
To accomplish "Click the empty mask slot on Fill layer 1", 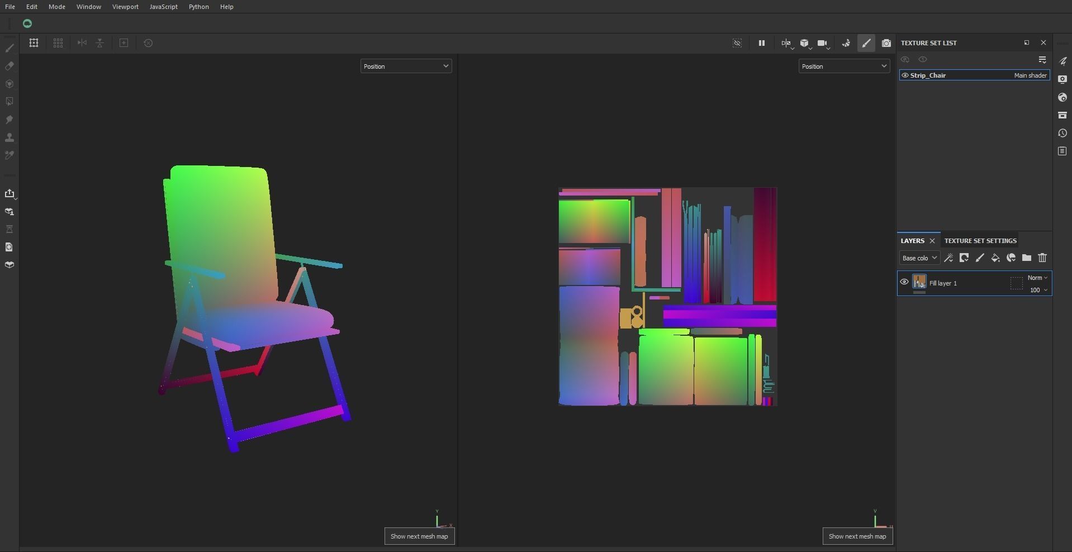I will click(1017, 283).
